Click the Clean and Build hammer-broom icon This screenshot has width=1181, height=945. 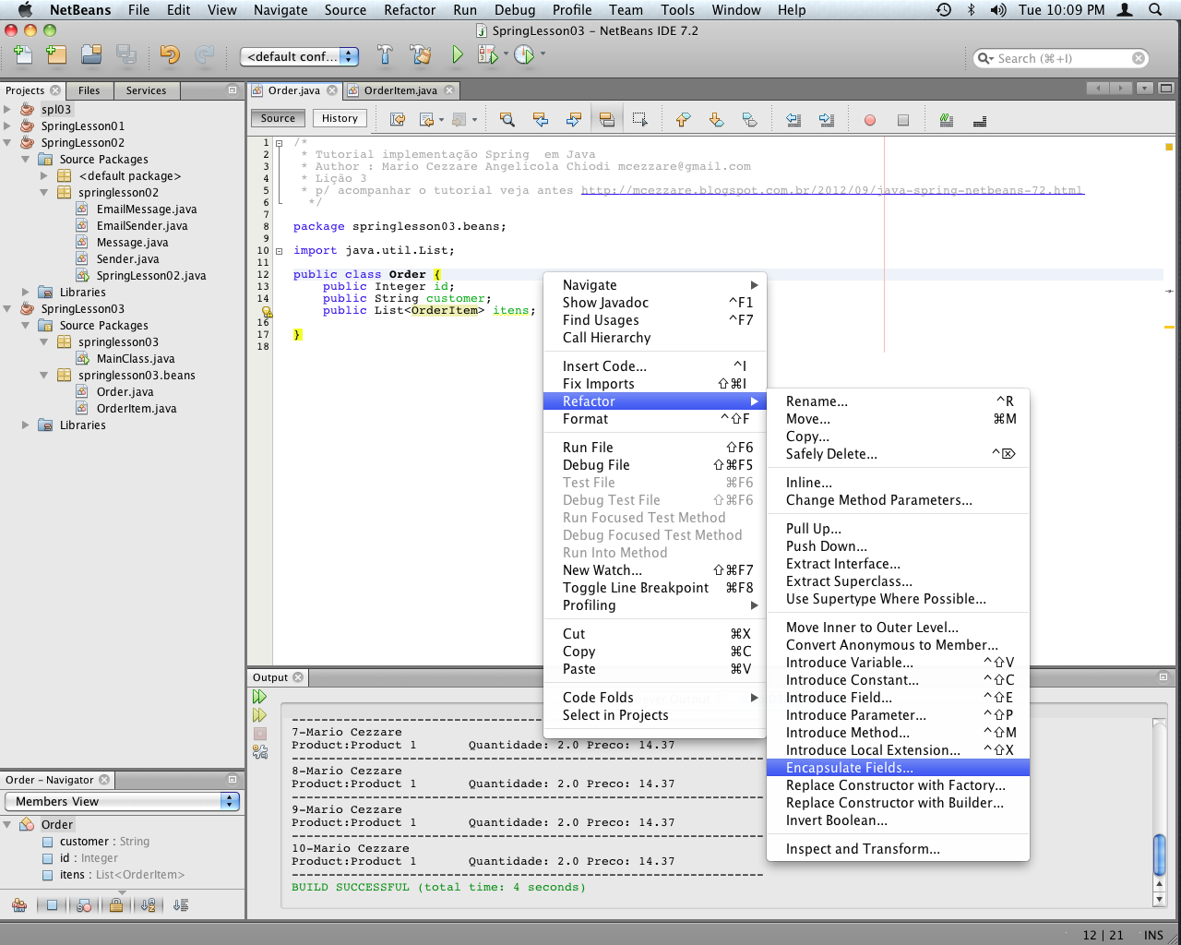pyautogui.click(x=422, y=55)
